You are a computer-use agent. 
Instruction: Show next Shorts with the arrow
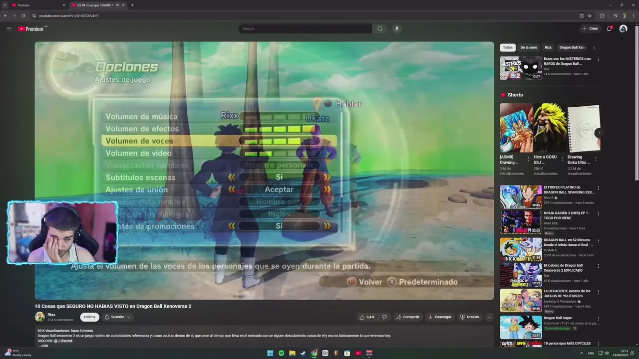tap(599, 133)
